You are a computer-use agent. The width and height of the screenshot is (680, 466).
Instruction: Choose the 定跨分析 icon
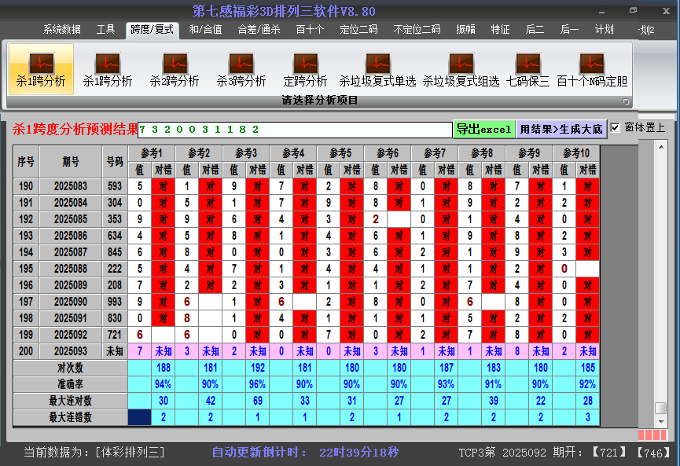point(305,69)
